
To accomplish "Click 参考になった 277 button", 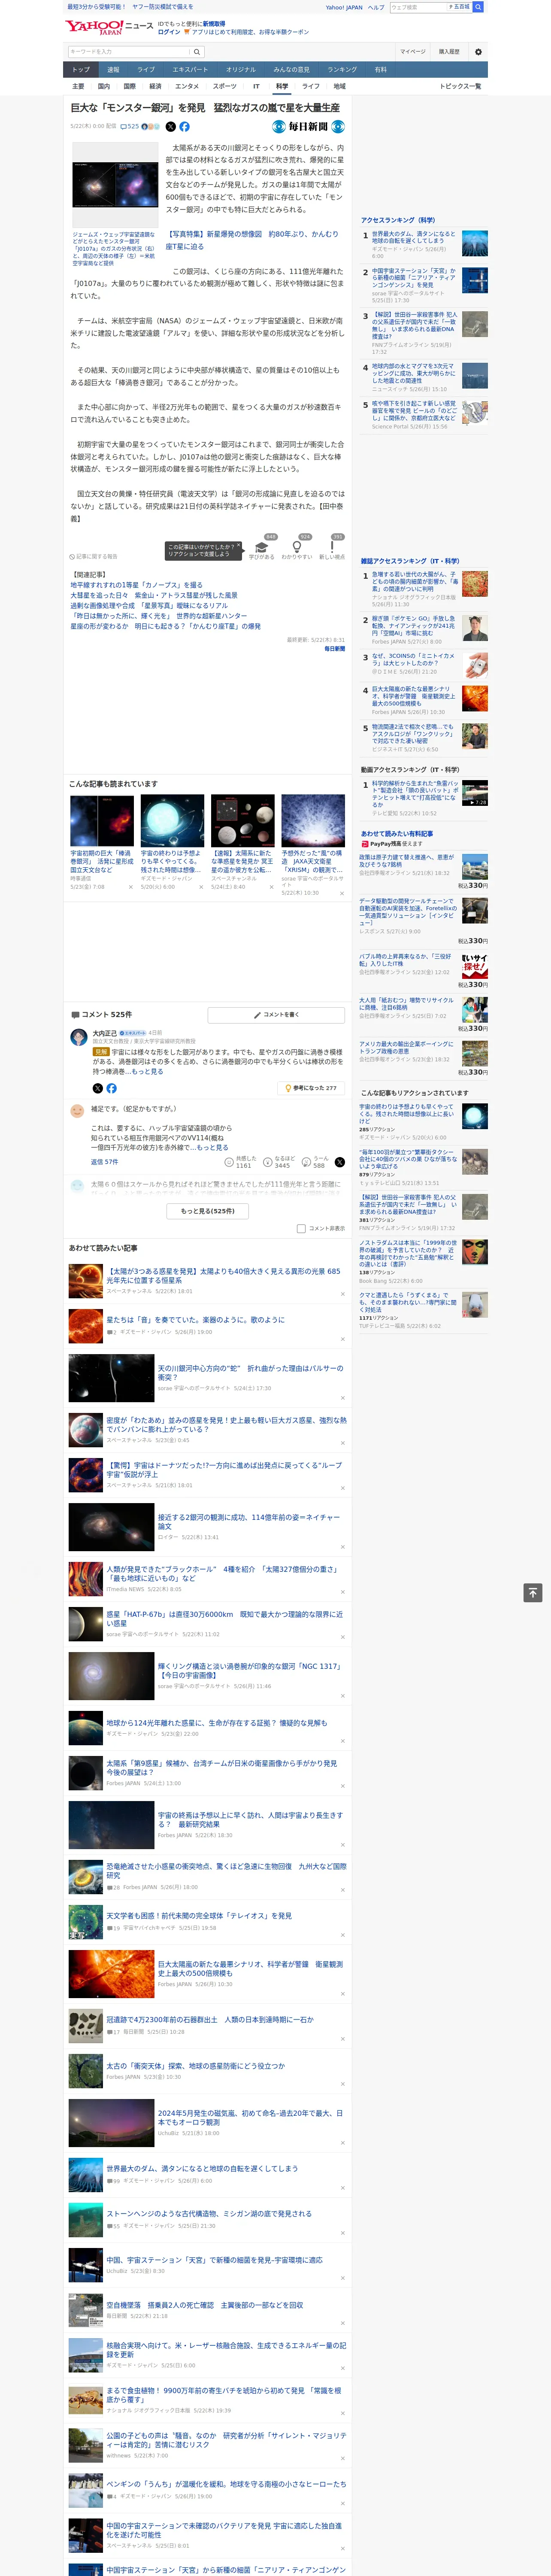I will tap(311, 1088).
